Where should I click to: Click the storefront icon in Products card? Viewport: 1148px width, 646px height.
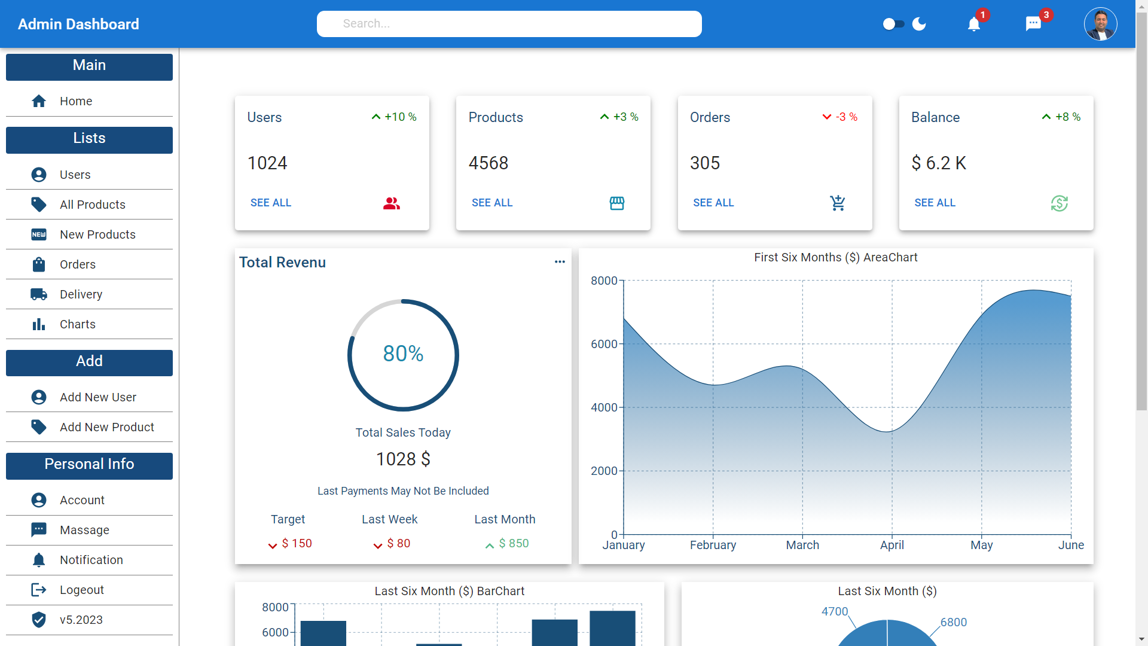pos(617,203)
